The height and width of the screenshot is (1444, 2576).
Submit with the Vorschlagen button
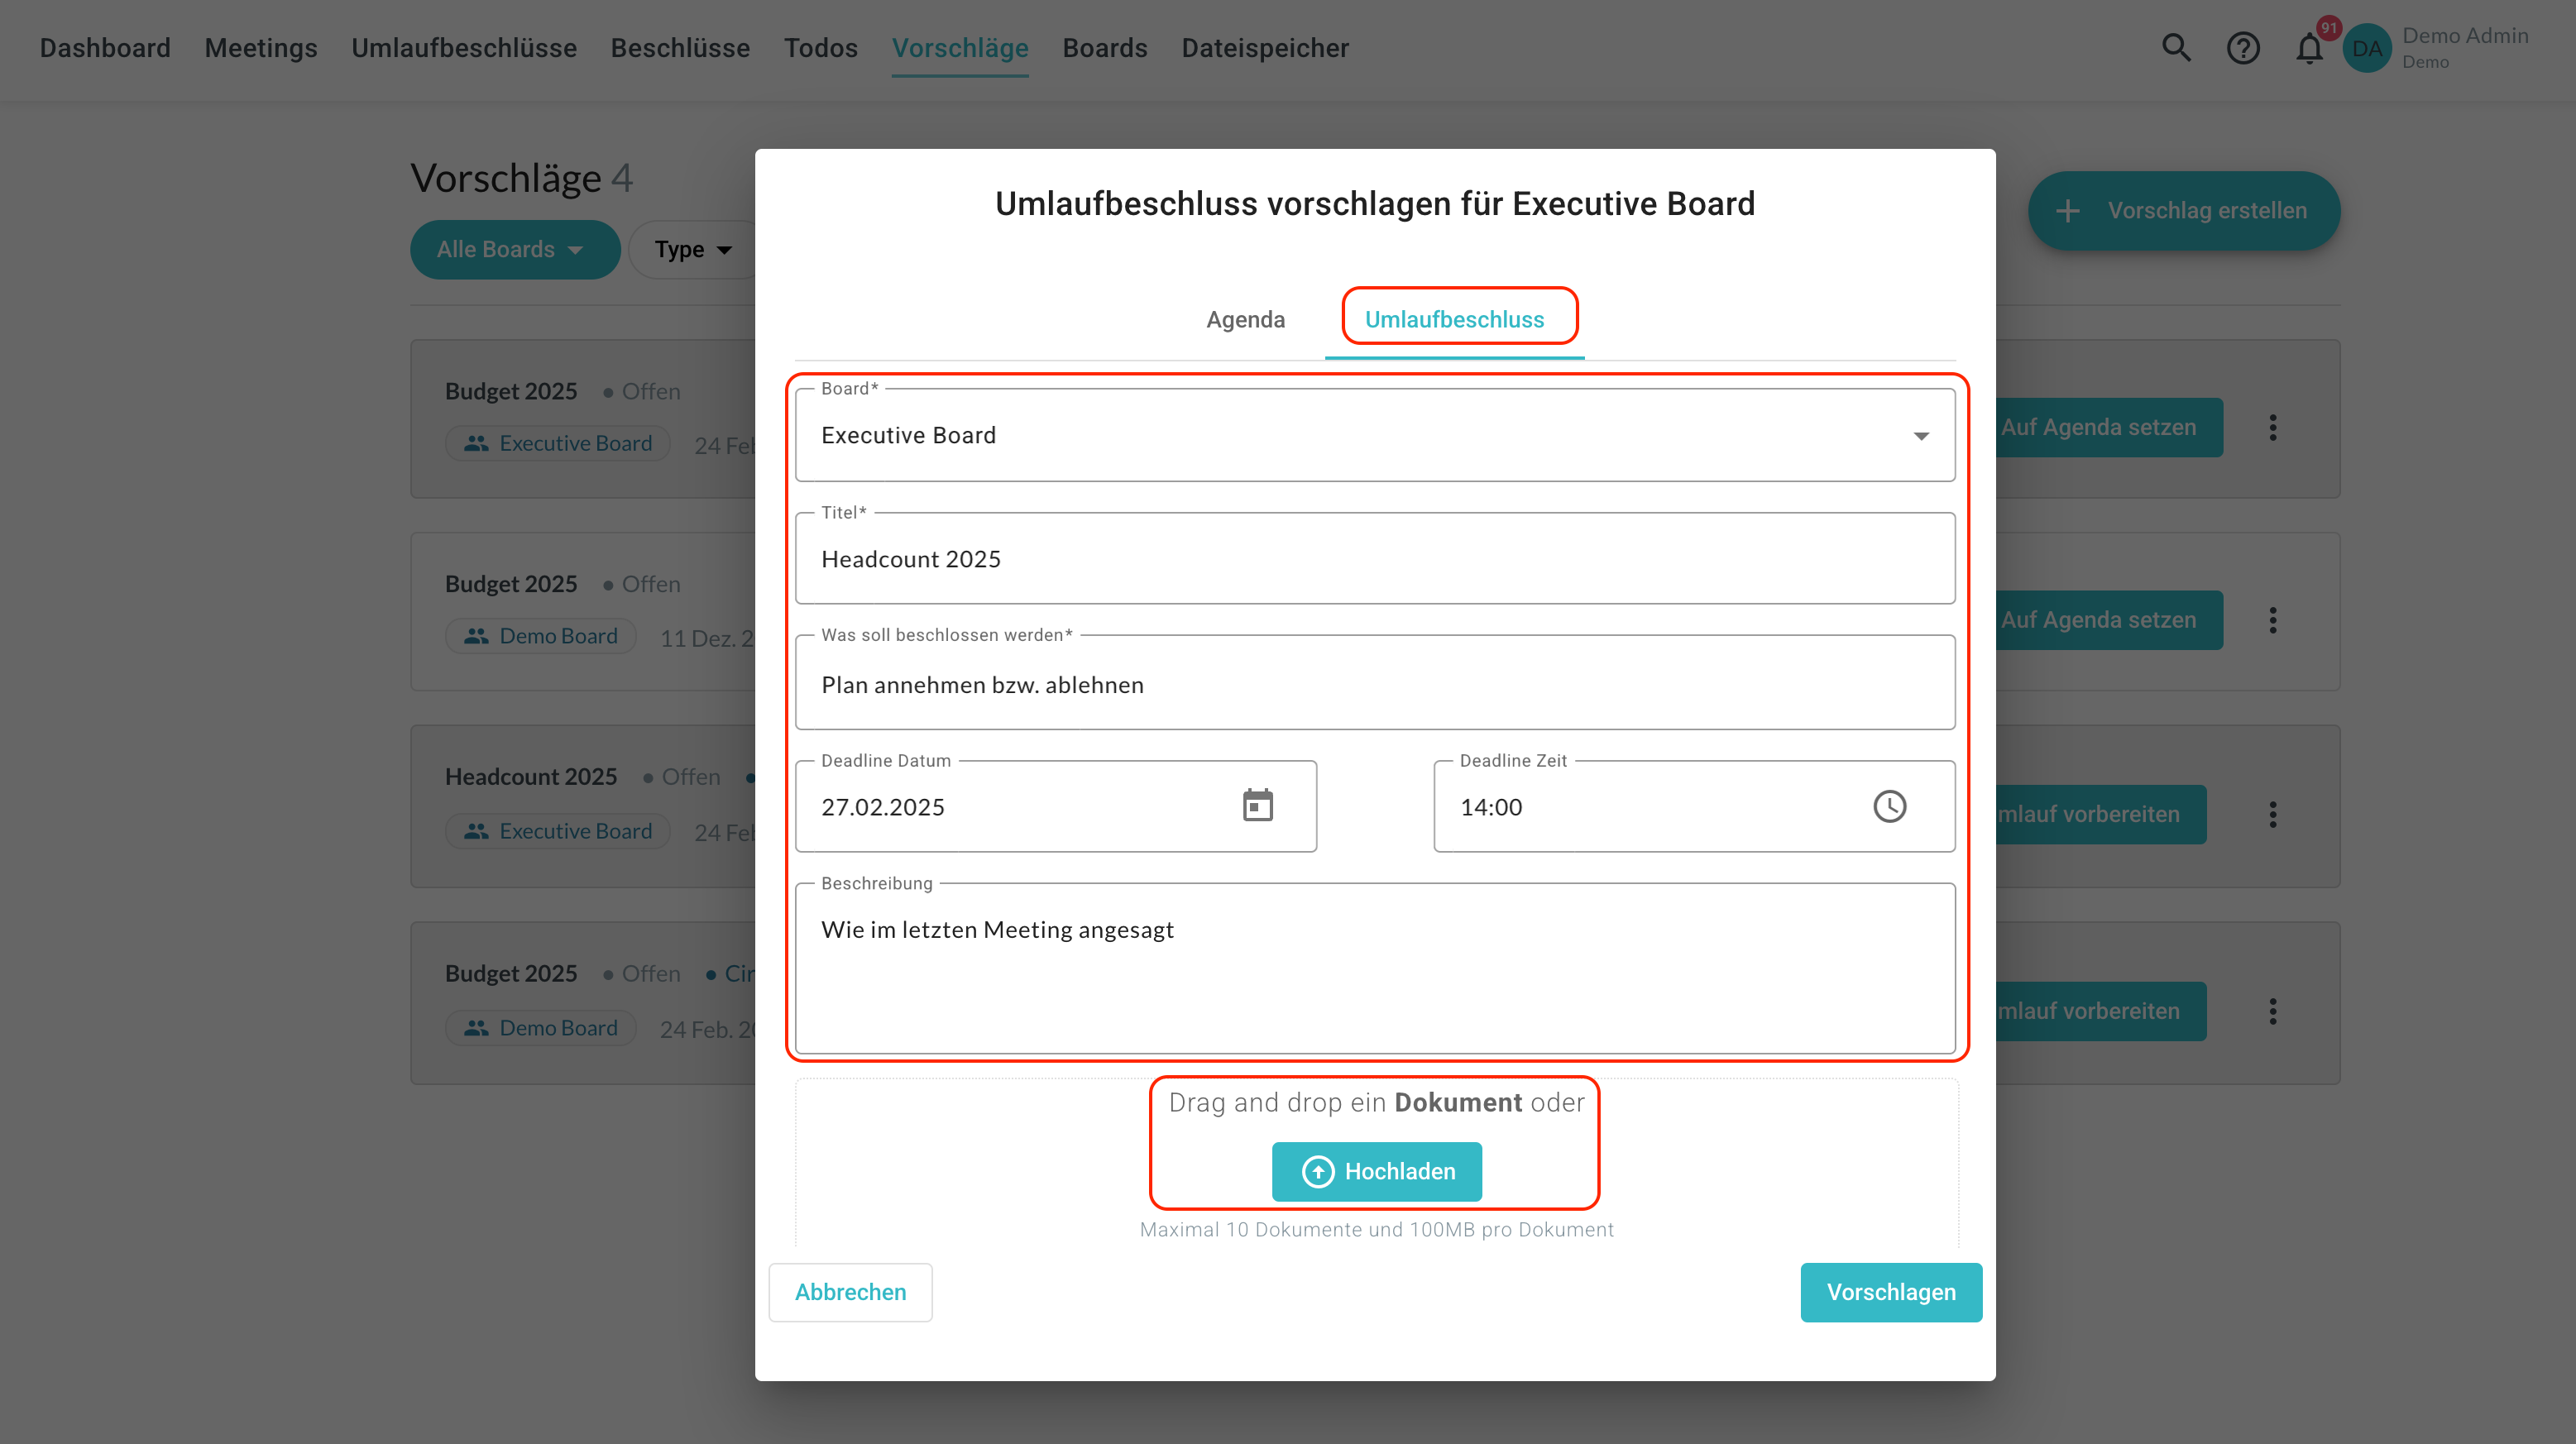pos(1890,1292)
